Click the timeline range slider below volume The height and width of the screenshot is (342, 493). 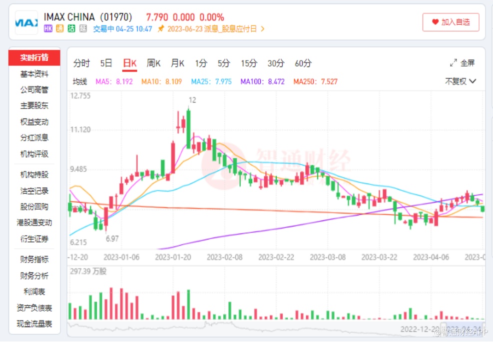(x=276, y=328)
